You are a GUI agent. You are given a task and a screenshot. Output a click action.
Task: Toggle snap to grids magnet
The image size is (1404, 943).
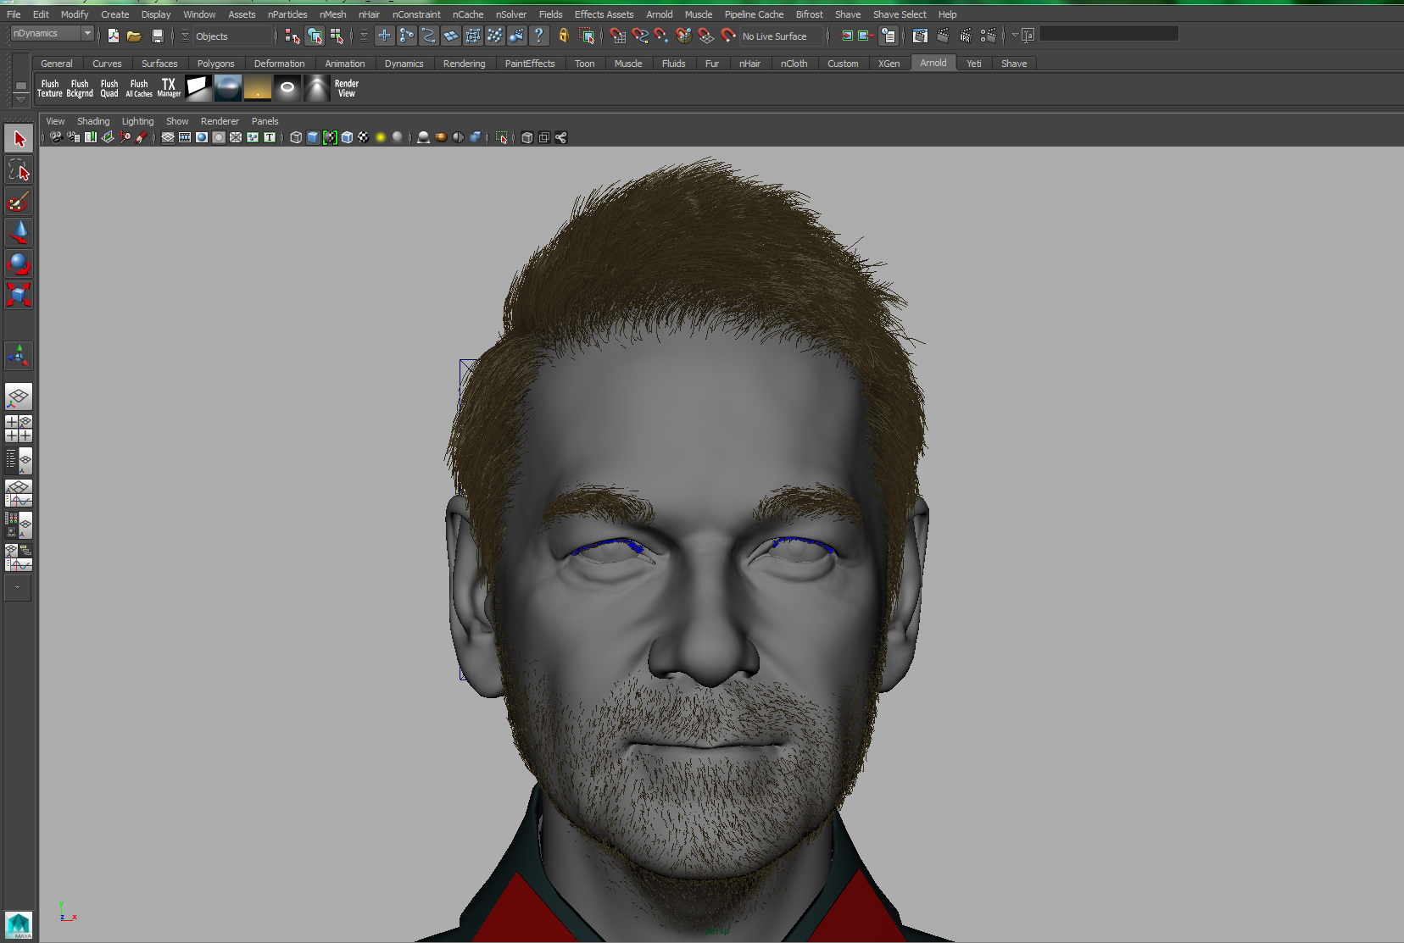point(618,36)
